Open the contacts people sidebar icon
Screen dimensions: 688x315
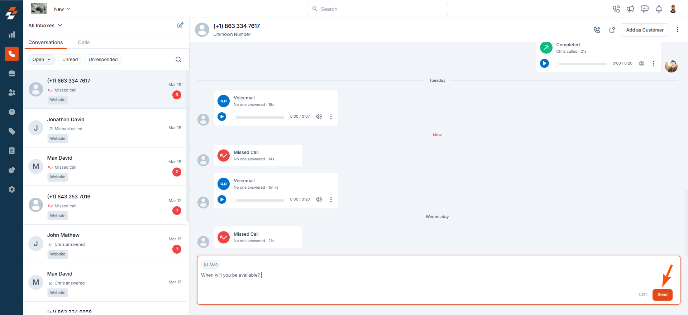[12, 93]
